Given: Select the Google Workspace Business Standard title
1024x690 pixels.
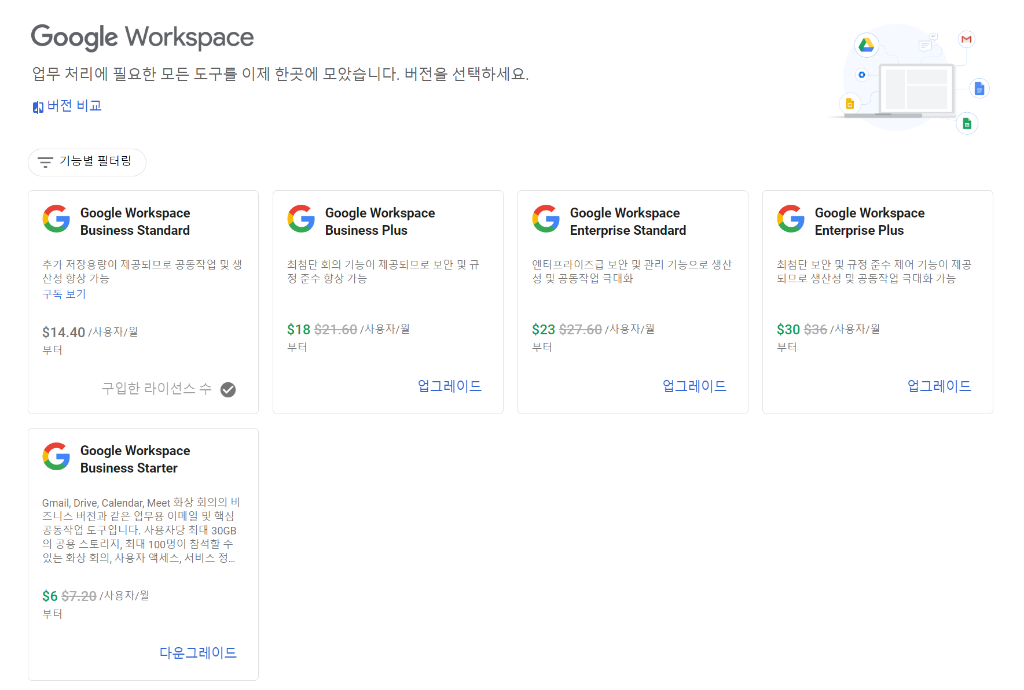Looking at the screenshot, I should tap(135, 222).
